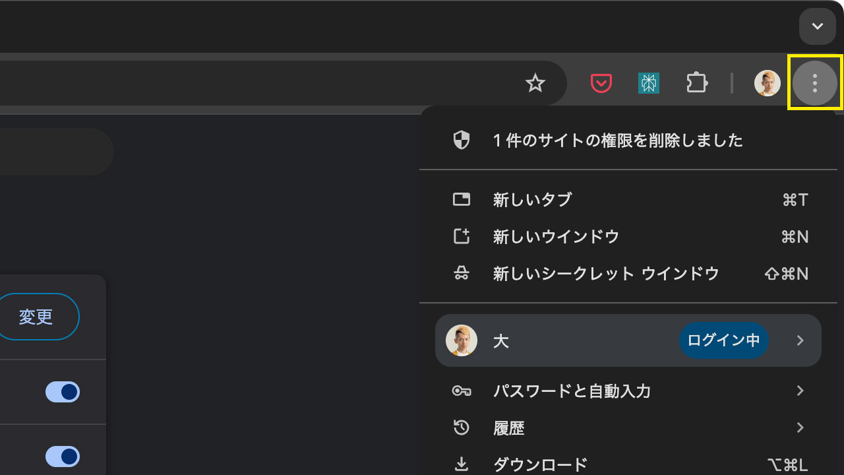This screenshot has width=844, height=475.
Task: Close the Chrome three-dot menu button
Action: (x=815, y=83)
